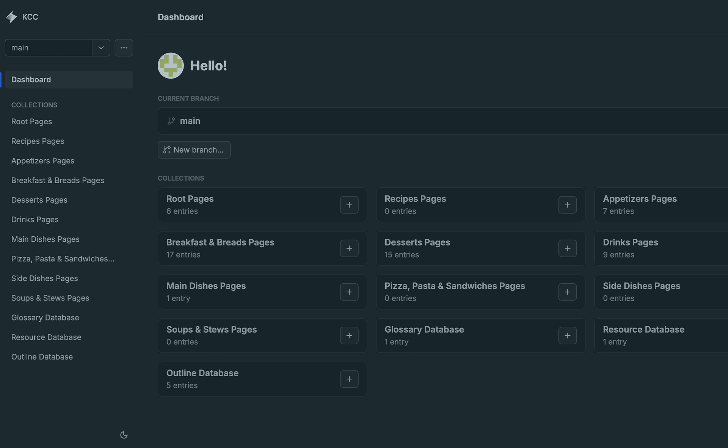
Task: Add new entry to Glossary Database
Action: coord(567,336)
